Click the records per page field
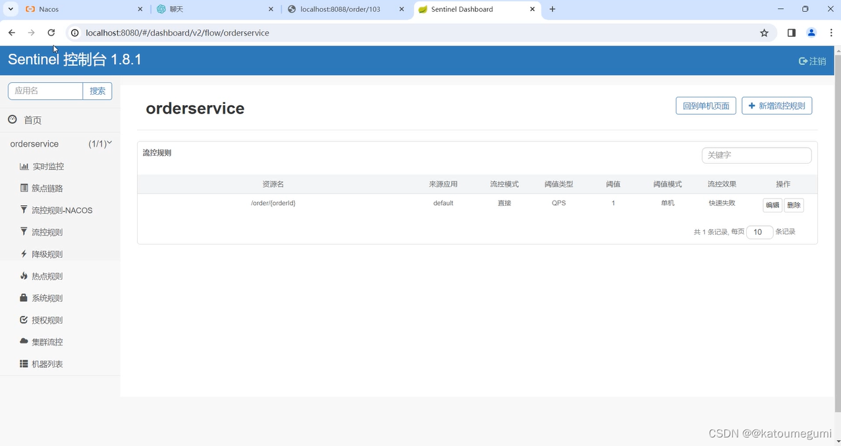The width and height of the screenshot is (841, 446). point(759,232)
